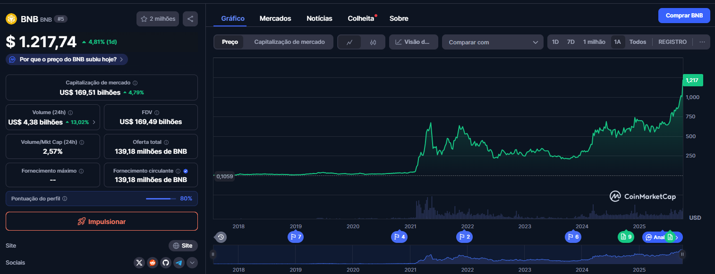Open the Reddit social icon
This screenshot has height=274, width=715.
point(152,263)
